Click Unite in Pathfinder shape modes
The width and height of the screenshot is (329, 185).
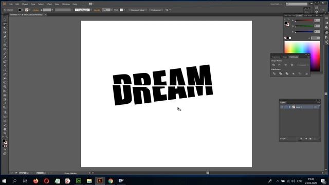pyautogui.click(x=273, y=65)
